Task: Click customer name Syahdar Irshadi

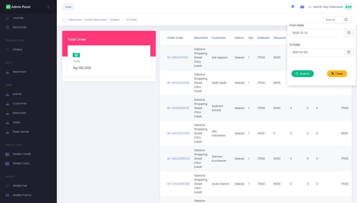Action: tap(218, 108)
